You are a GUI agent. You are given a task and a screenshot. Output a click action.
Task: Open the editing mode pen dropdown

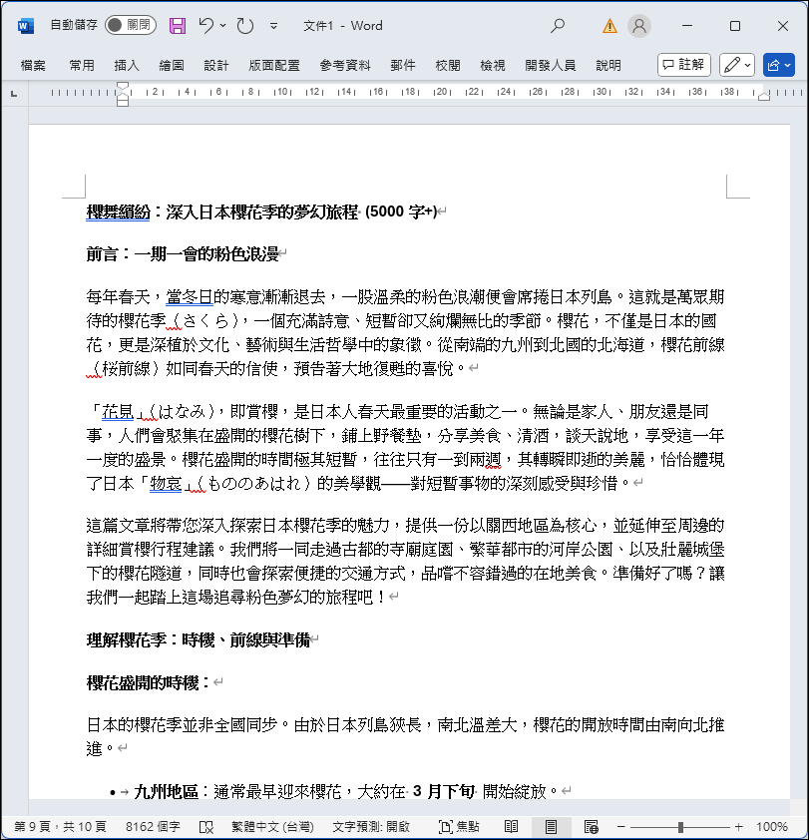pyautogui.click(x=736, y=66)
